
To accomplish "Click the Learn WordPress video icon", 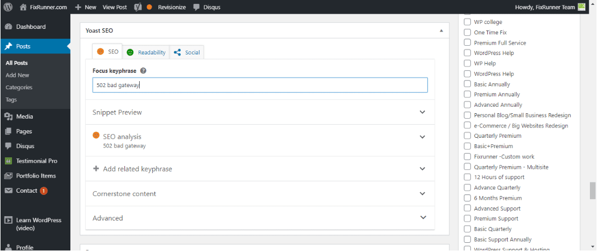I will (9, 221).
